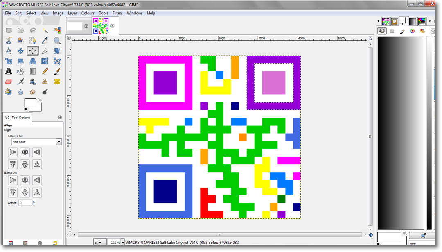Close the QR code image tab

pos(113,26)
